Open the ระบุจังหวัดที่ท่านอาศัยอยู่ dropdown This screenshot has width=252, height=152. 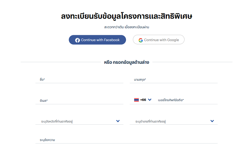coord(79,121)
